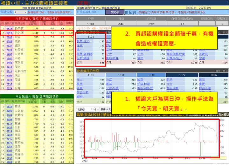The width and height of the screenshot is (229, 166).
Task: Open stock code 2404 漢唐 link
Action: (x=9, y=75)
